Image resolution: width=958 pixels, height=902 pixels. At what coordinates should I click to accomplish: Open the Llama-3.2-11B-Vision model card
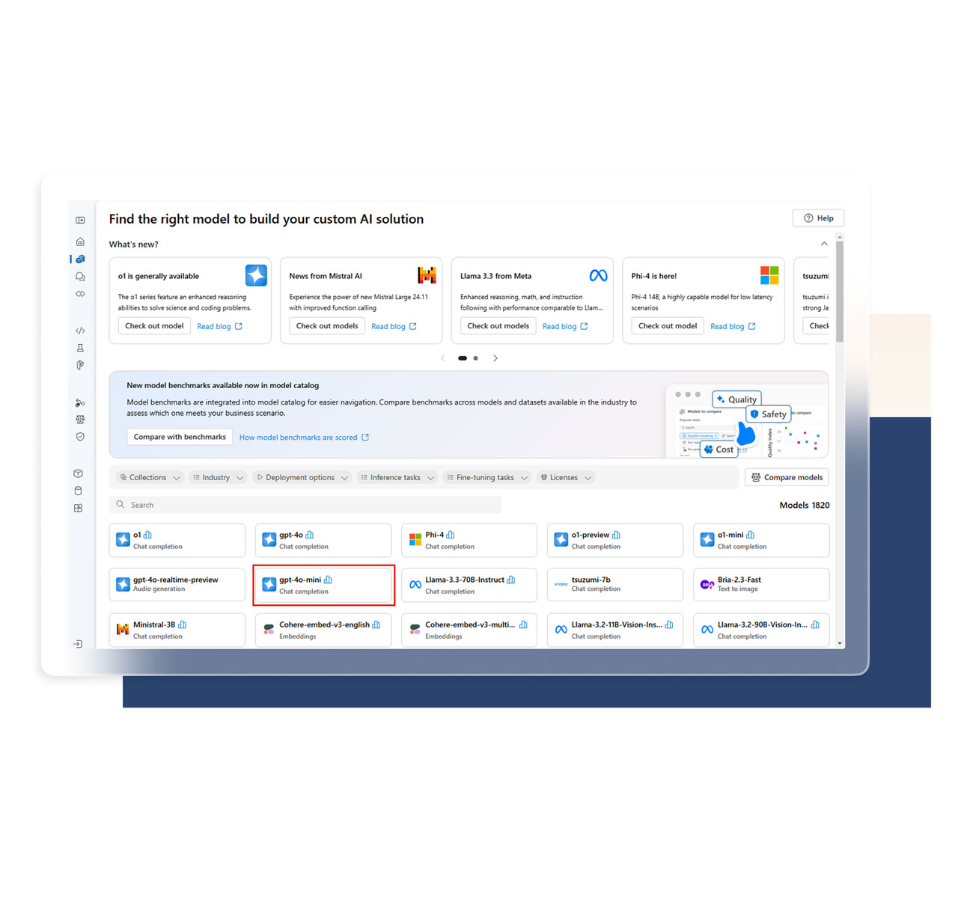tap(615, 630)
